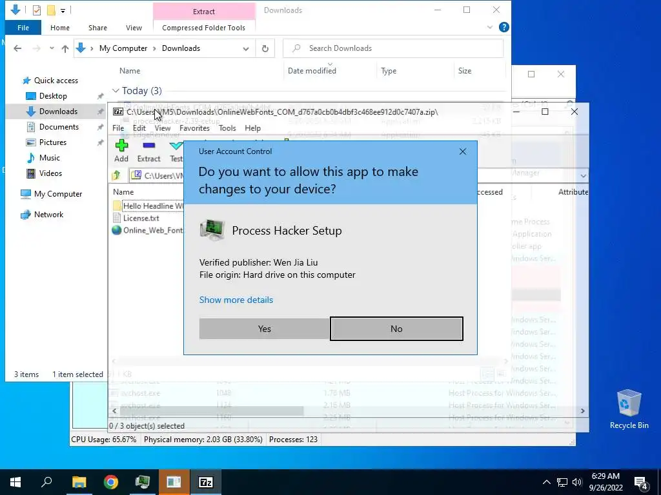Select the Hello Headline folder in 7-Zip
Screen dimensions: 661x495
click(x=148, y=206)
